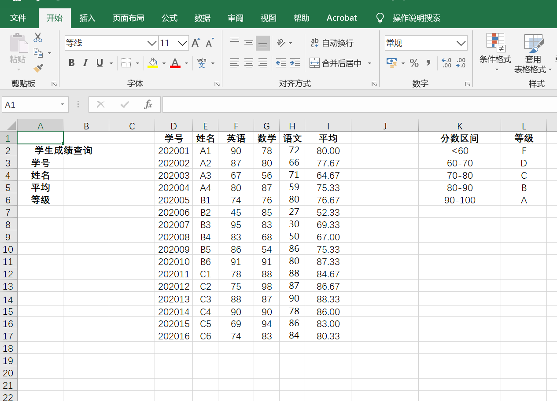The height and width of the screenshot is (401, 557).
Task: Click accounting number format icon
Action: 391,63
